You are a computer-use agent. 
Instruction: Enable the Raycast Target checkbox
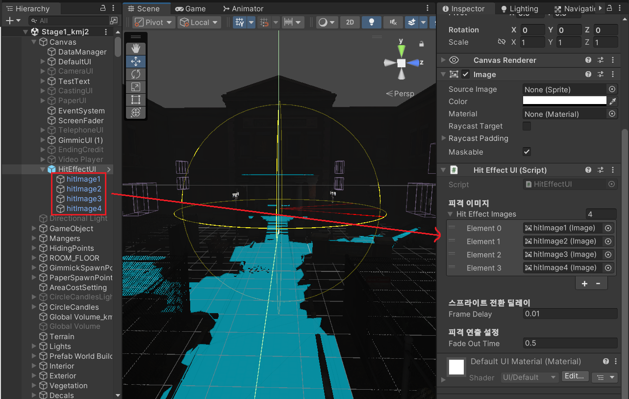point(527,126)
